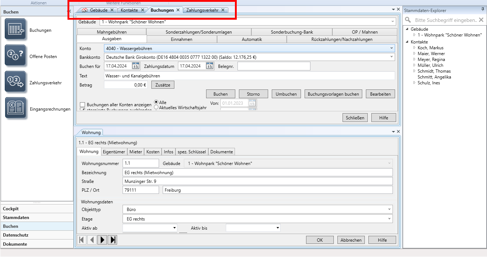This screenshot has height=257, width=487.
Task: Clear the Stammdaten-Explorer search field
Action: [481, 20]
